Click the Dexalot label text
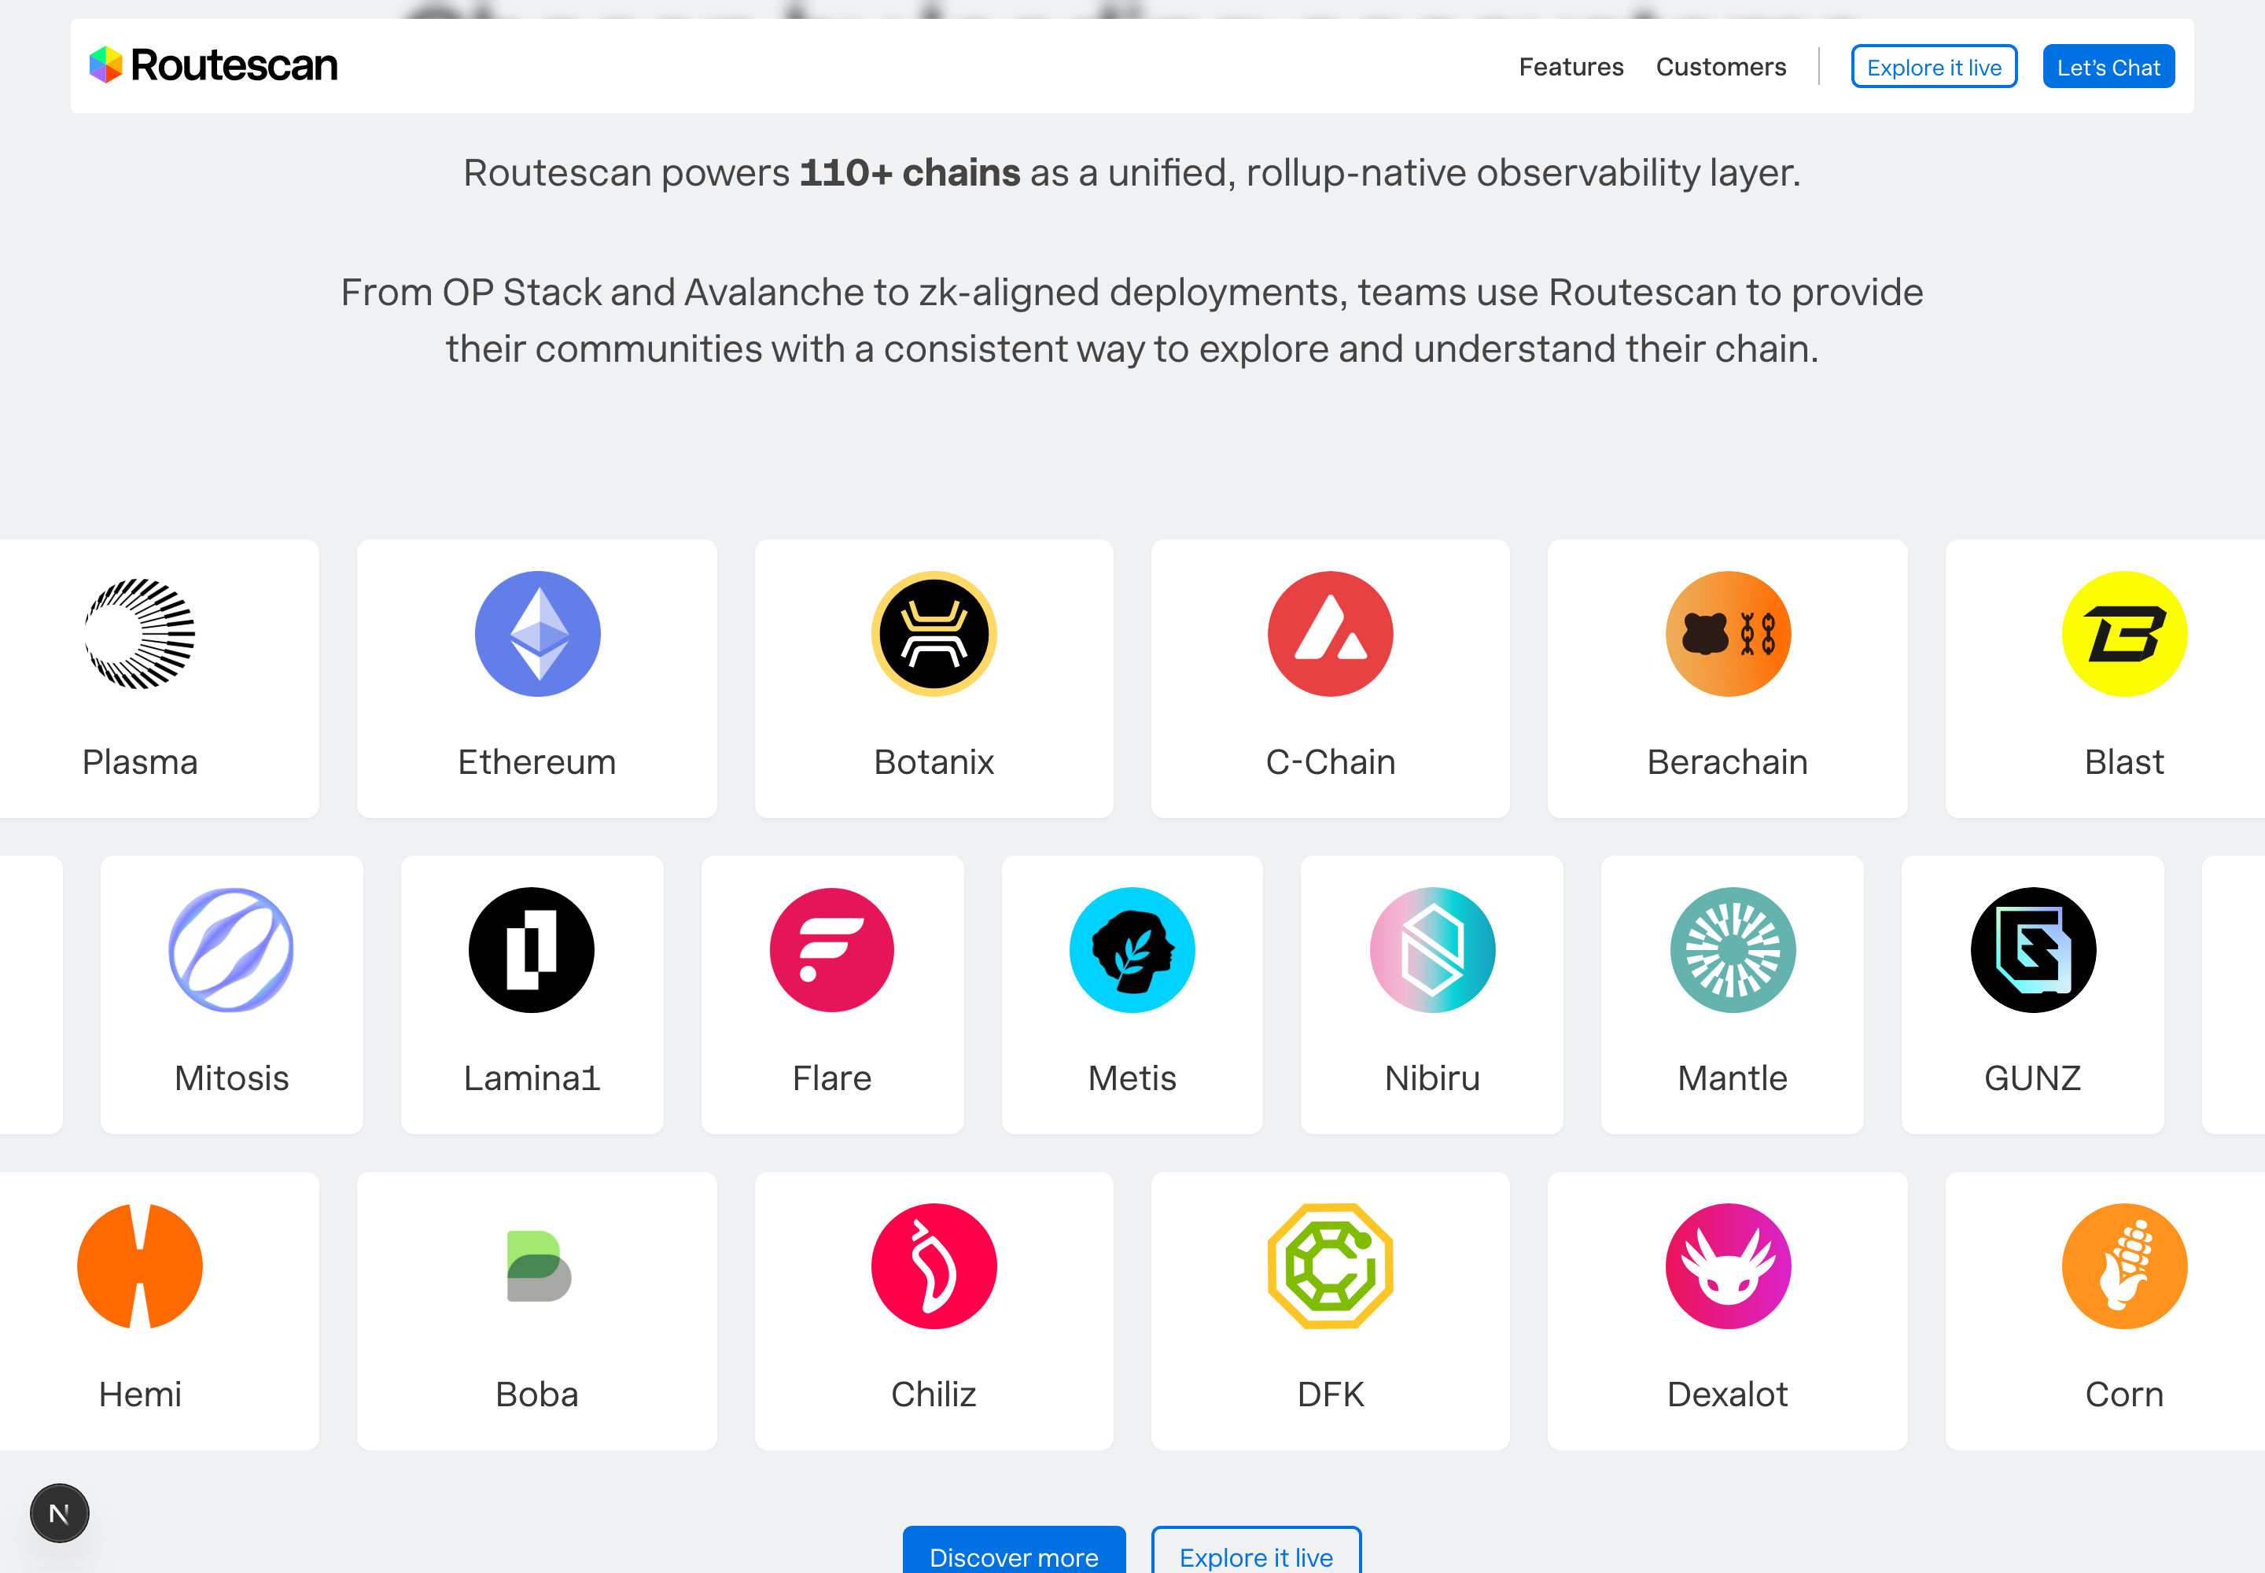This screenshot has height=1573, width=2265. click(x=1728, y=1394)
